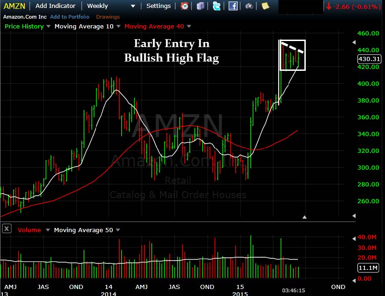Click the bottom arrow marker beside the price axis
385x296 pixels.
pos(354,216)
